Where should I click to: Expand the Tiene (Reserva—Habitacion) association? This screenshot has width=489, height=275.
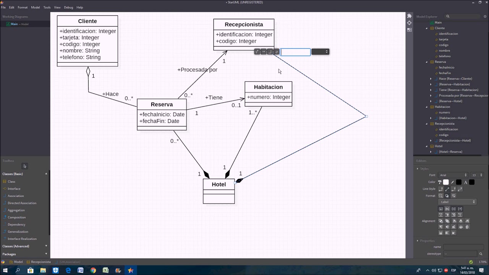431,90
